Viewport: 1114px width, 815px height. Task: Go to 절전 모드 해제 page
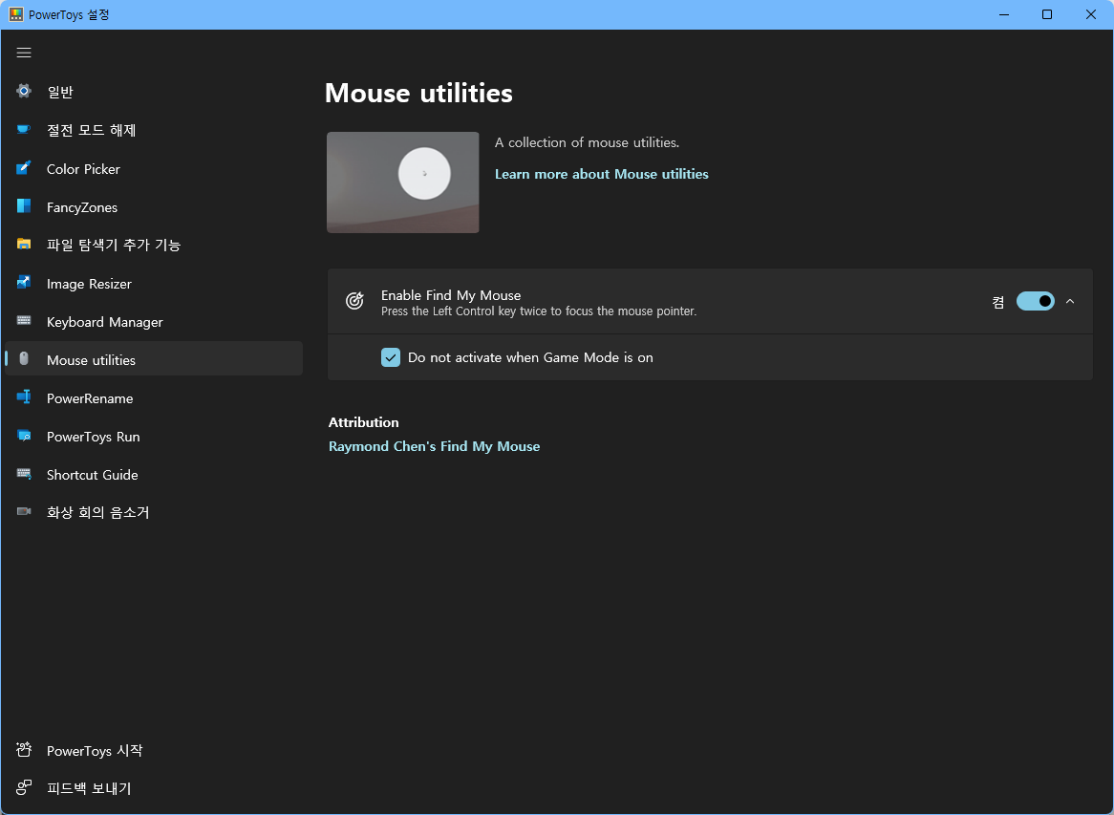154,130
